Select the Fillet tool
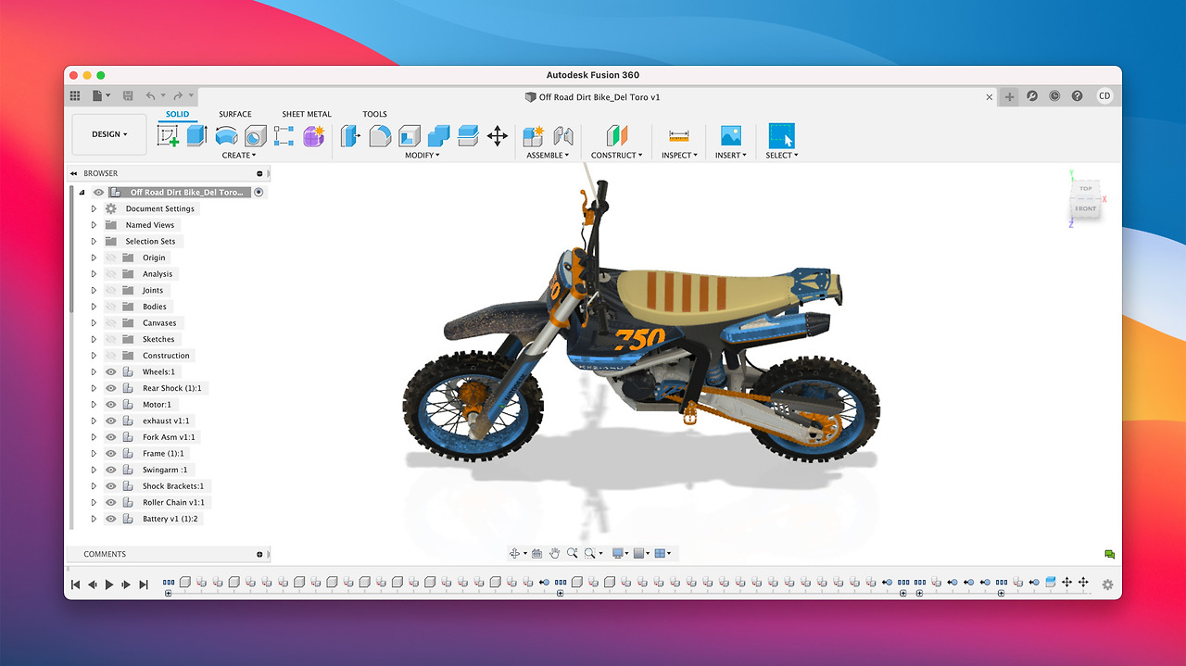The height and width of the screenshot is (666, 1186). (380, 136)
